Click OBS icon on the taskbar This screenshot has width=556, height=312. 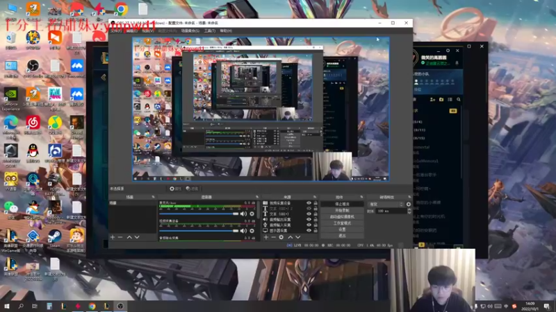pyautogui.click(x=120, y=306)
